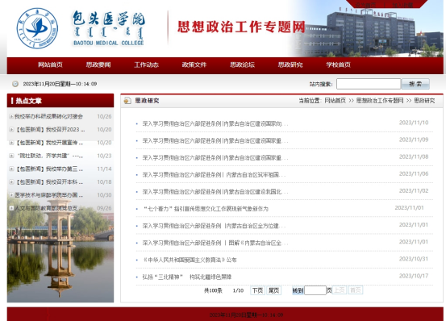Go to the next page with 下页

(x=257, y=290)
